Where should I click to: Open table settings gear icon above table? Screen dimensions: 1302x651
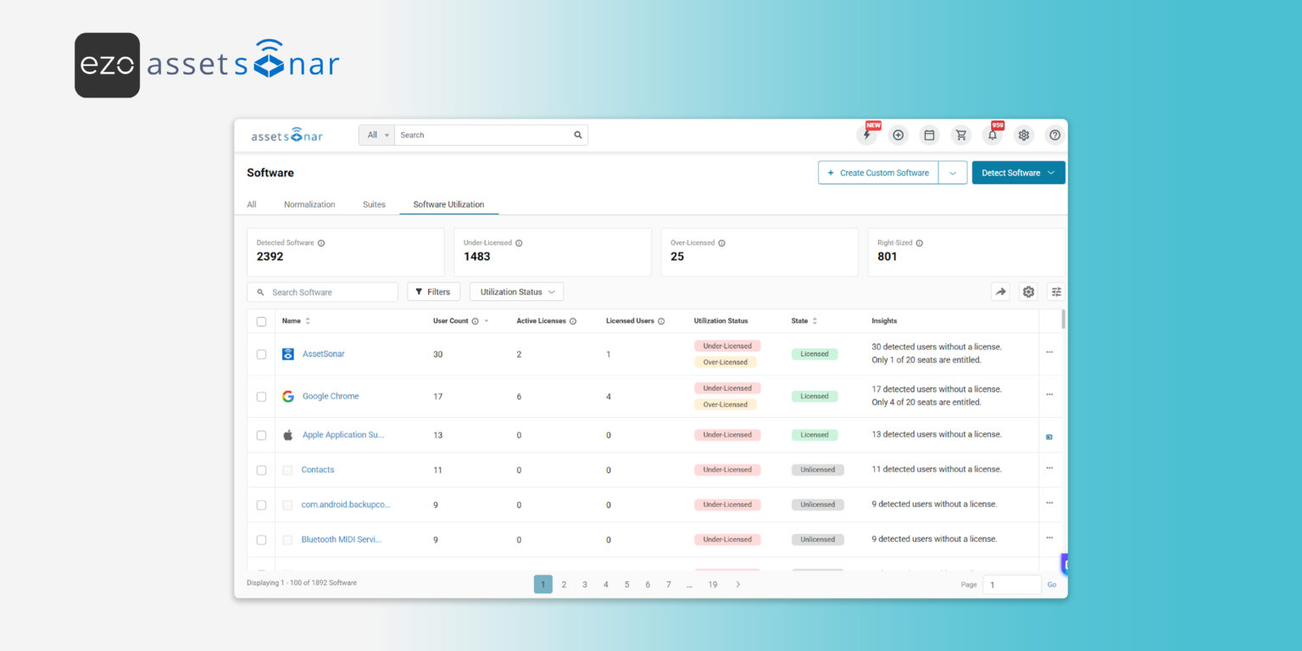1029,292
